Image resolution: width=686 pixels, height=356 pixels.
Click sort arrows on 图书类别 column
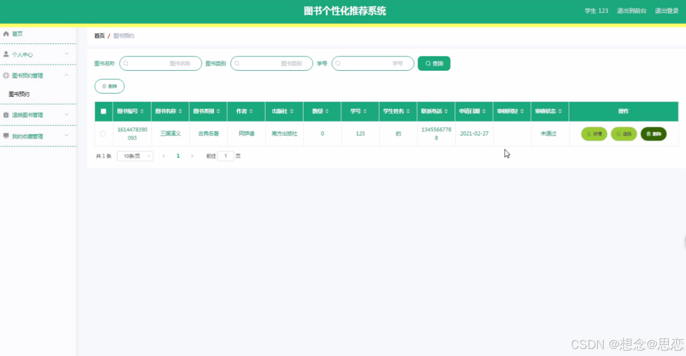tap(218, 111)
